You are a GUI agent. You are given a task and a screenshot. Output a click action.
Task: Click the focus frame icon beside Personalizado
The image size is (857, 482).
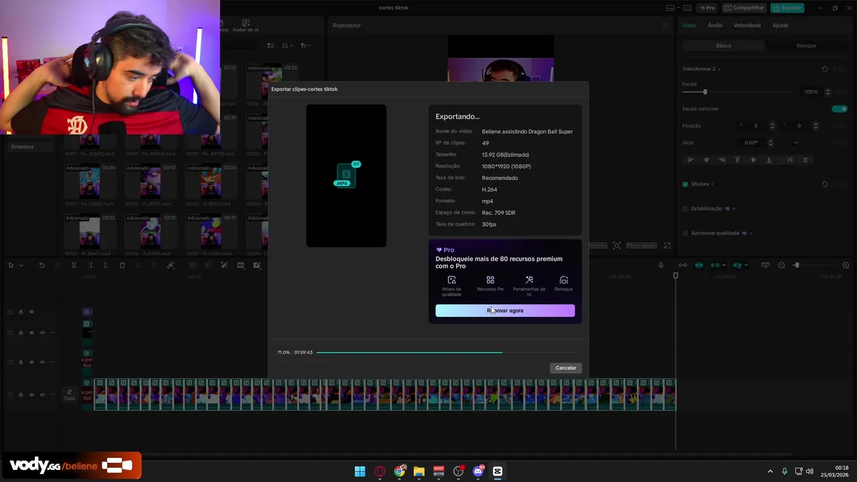click(617, 246)
